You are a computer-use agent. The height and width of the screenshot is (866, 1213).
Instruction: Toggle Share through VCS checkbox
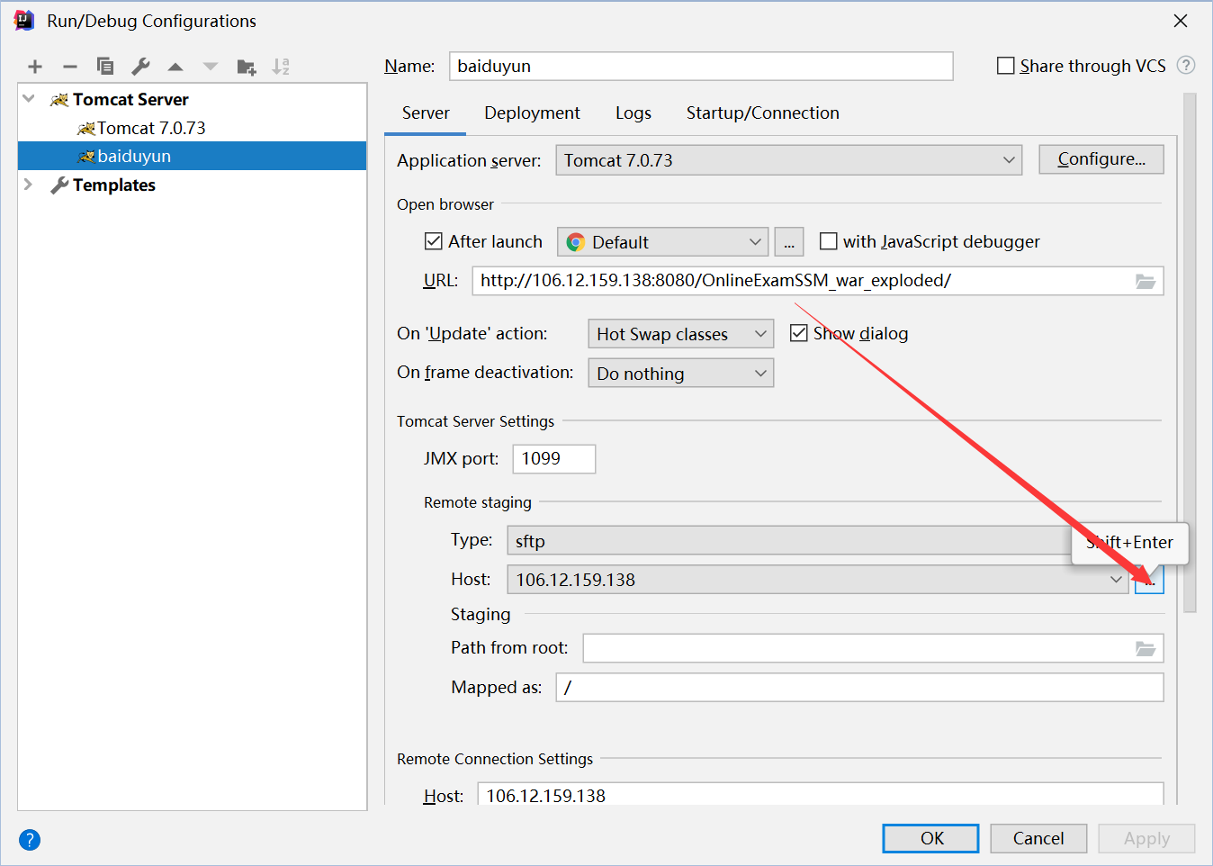1006,66
